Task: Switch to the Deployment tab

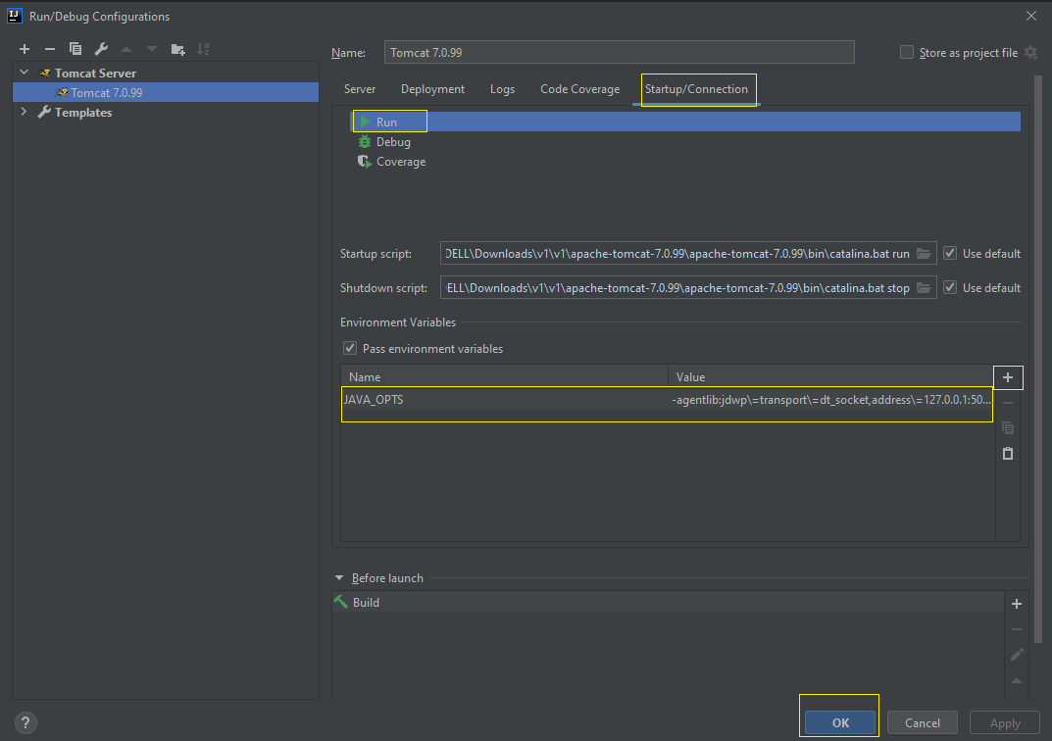Action: pos(432,89)
